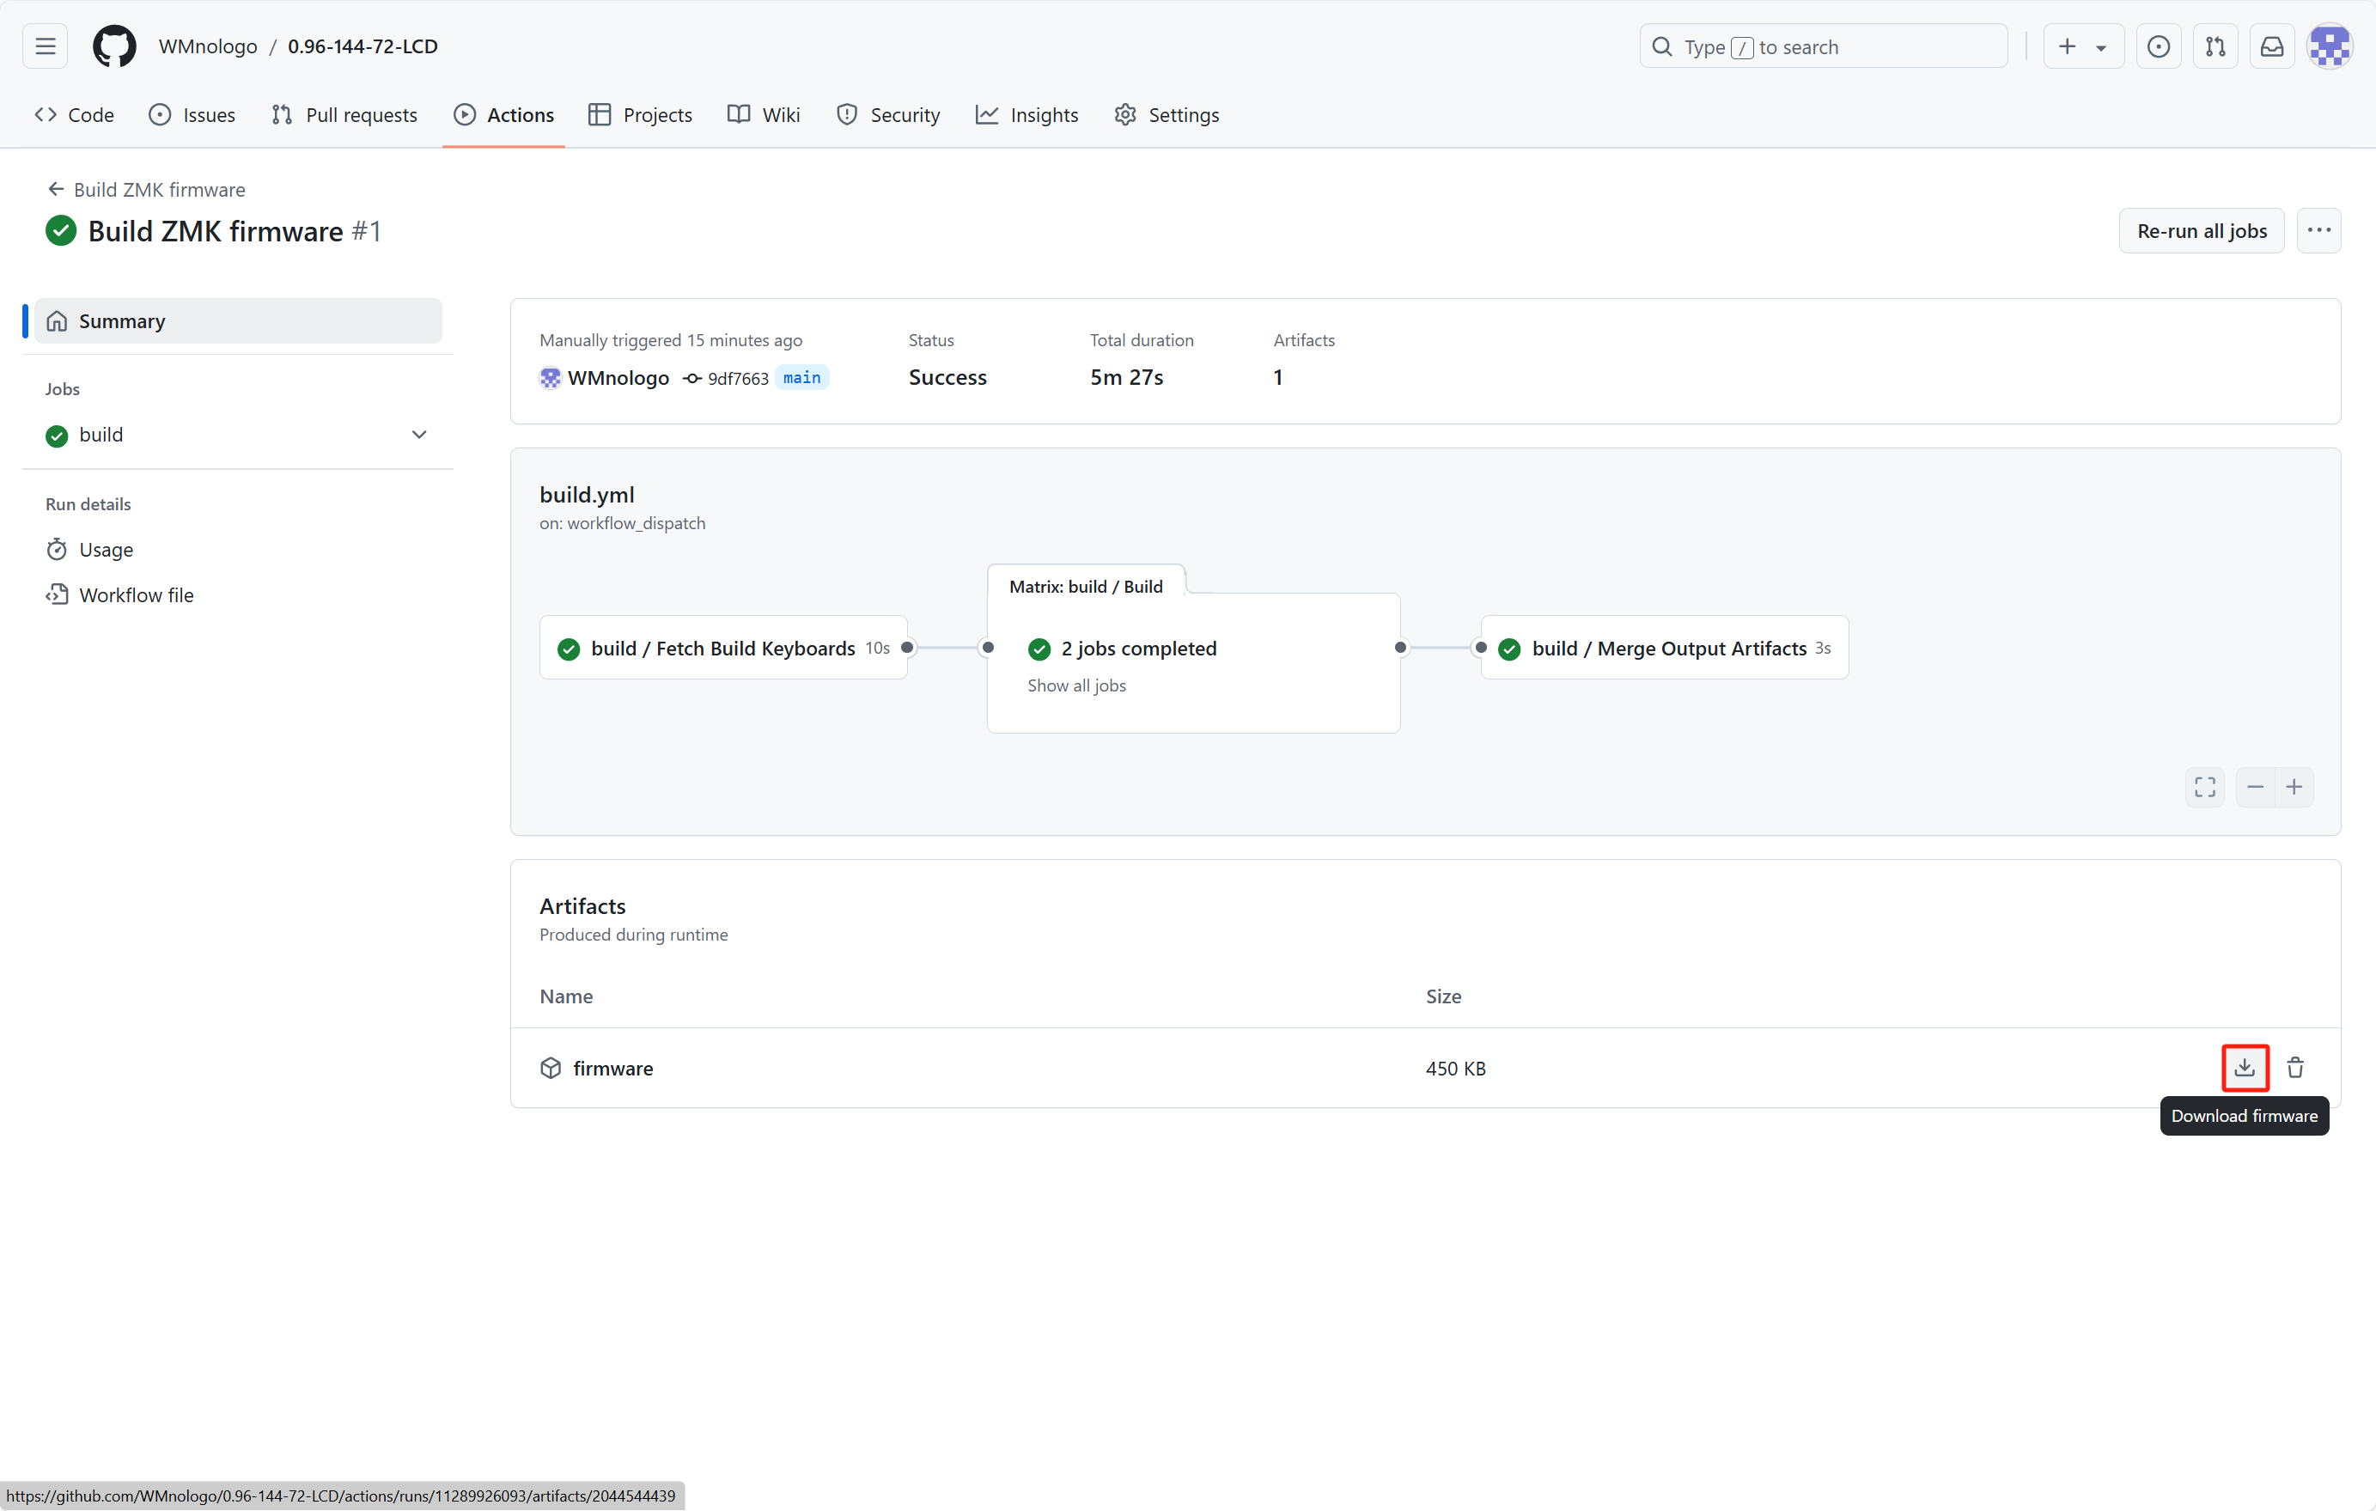
Task: Delete the firmware artifact with trash icon
Action: click(2295, 1068)
